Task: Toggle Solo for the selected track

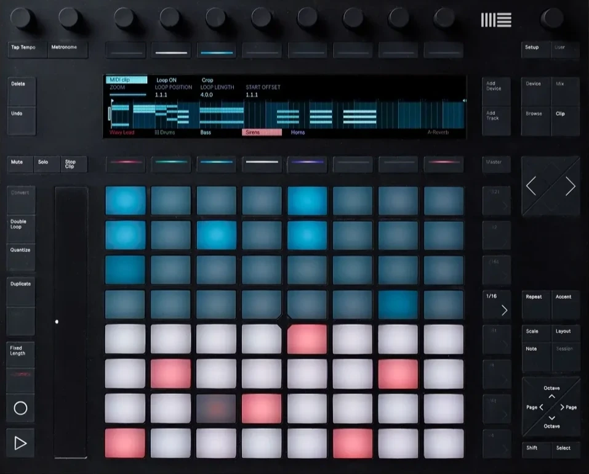Action: (x=47, y=165)
